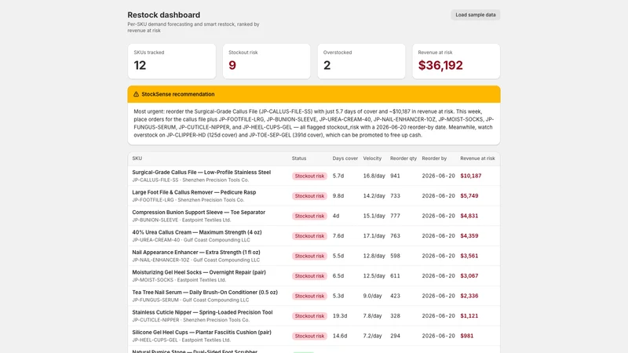Click the 9.0/day velocity cell
The height and width of the screenshot is (353, 628).
coord(372,296)
